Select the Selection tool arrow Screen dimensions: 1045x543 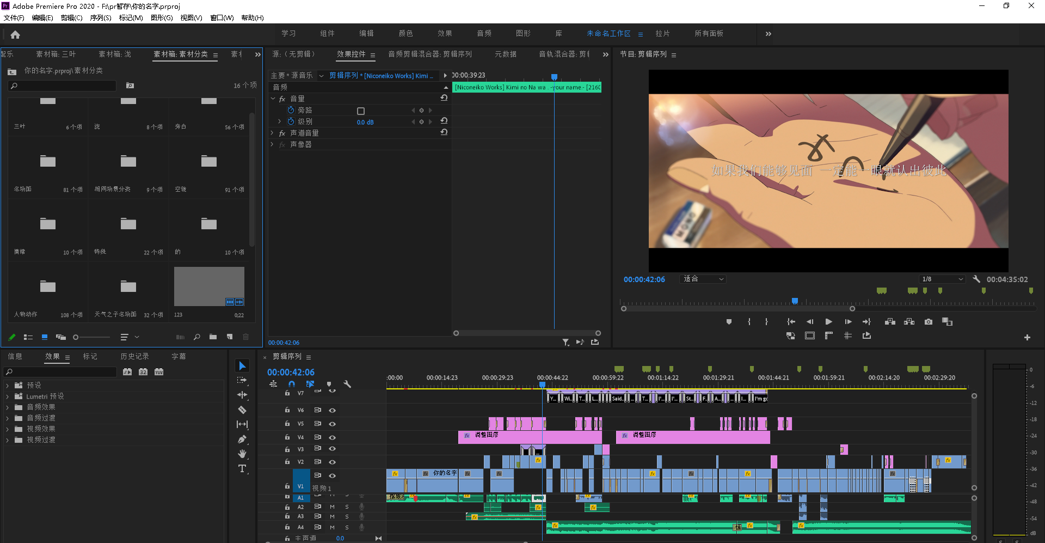click(242, 366)
